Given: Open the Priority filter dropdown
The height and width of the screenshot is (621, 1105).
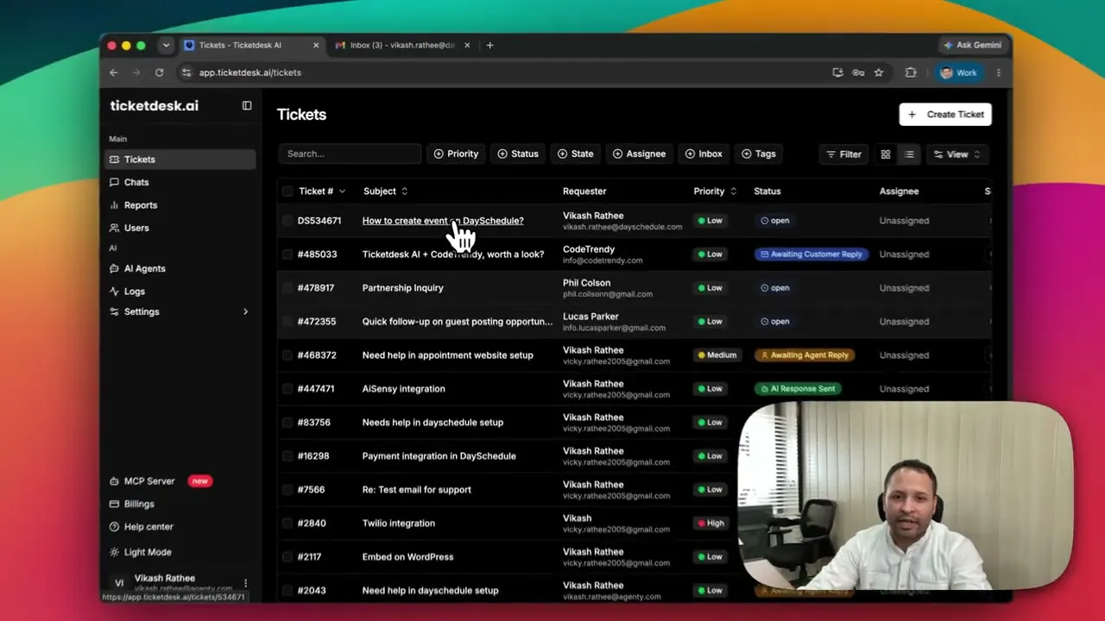Looking at the screenshot, I should [x=456, y=154].
